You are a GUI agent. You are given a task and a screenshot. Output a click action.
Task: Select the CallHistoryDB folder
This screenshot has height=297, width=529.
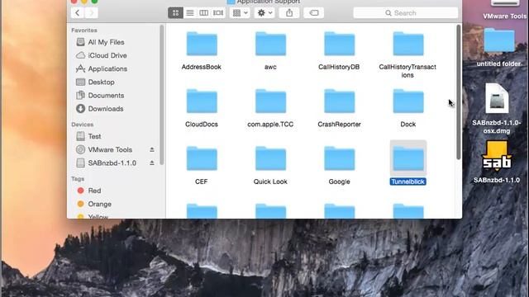click(340, 44)
